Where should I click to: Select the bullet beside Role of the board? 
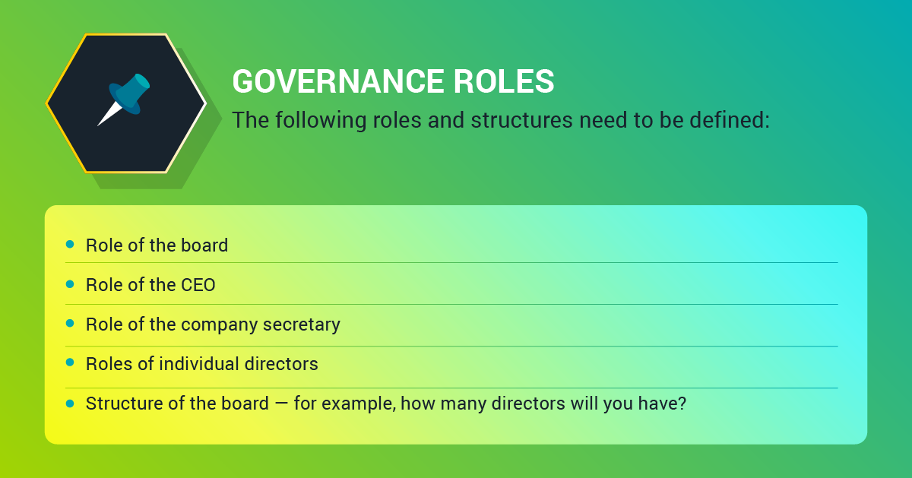pos(70,245)
